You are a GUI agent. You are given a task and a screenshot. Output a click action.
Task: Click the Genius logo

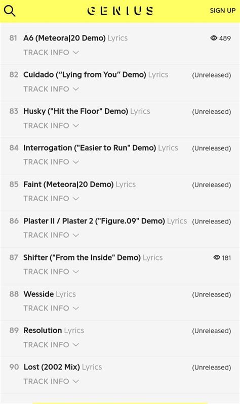[121, 11]
